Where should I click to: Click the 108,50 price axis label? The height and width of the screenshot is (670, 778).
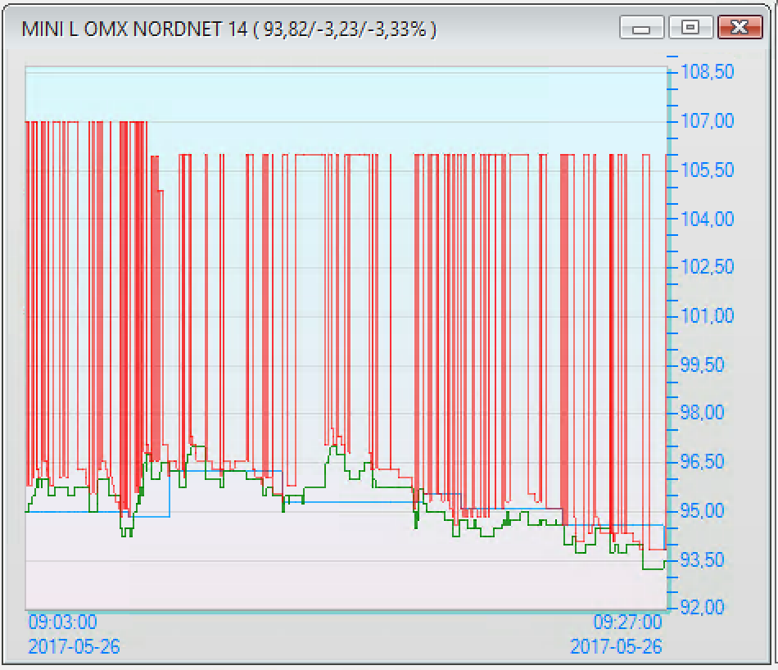coord(708,73)
